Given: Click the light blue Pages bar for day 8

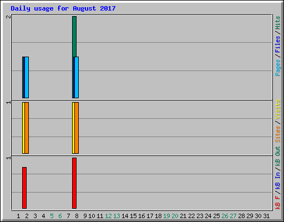Looking at the screenshot, I should pyautogui.click(x=77, y=77).
